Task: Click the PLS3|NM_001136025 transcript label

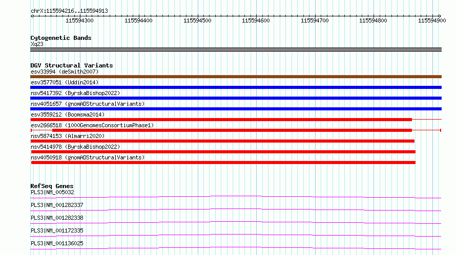Action: pos(57,243)
